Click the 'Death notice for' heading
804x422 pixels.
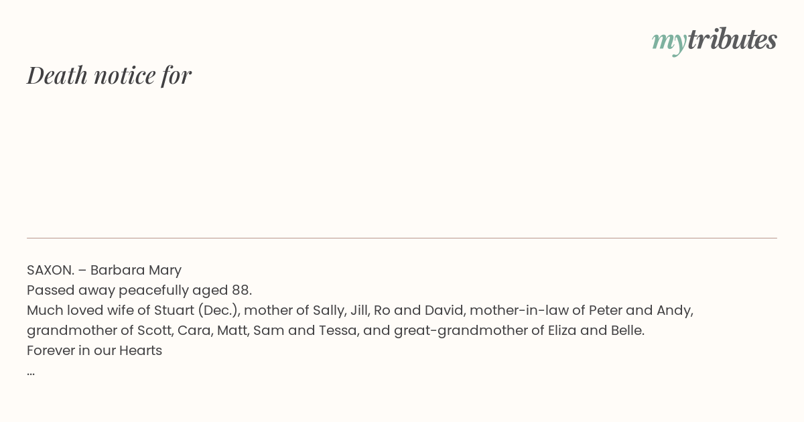click(x=109, y=75)
